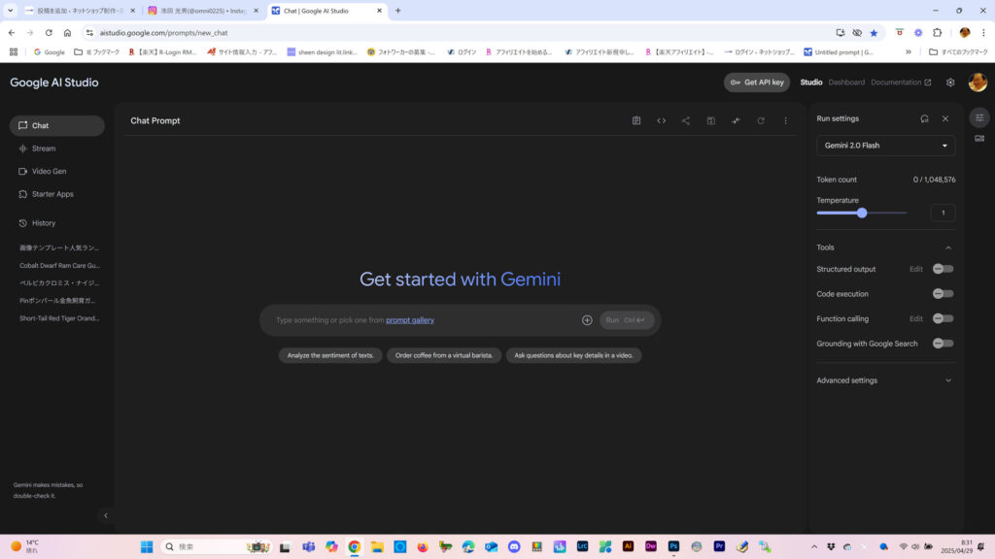This screenshot has height=559, width=995.
Task: Open the Gemini 2.0 Flash model dropdown
Action: 885,146
